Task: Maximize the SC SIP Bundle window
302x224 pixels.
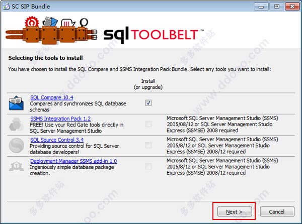Action: (x=276, y=7)
